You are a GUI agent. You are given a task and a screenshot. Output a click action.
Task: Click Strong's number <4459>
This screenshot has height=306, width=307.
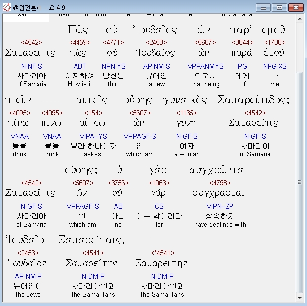tap(80, 42)
